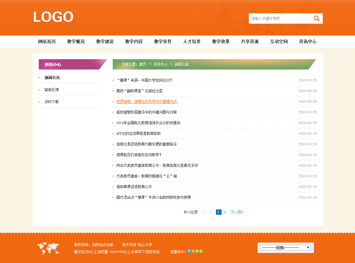Image resolution: width=355 pixels, height=263 pixels.
Task: Select 留言反馈 in the sidebar
Action: click(x=52, y=90)
